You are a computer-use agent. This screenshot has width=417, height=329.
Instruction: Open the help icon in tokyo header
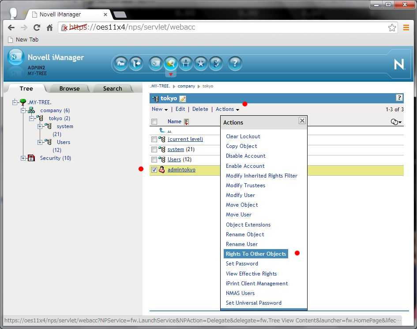tap(399, 98)
